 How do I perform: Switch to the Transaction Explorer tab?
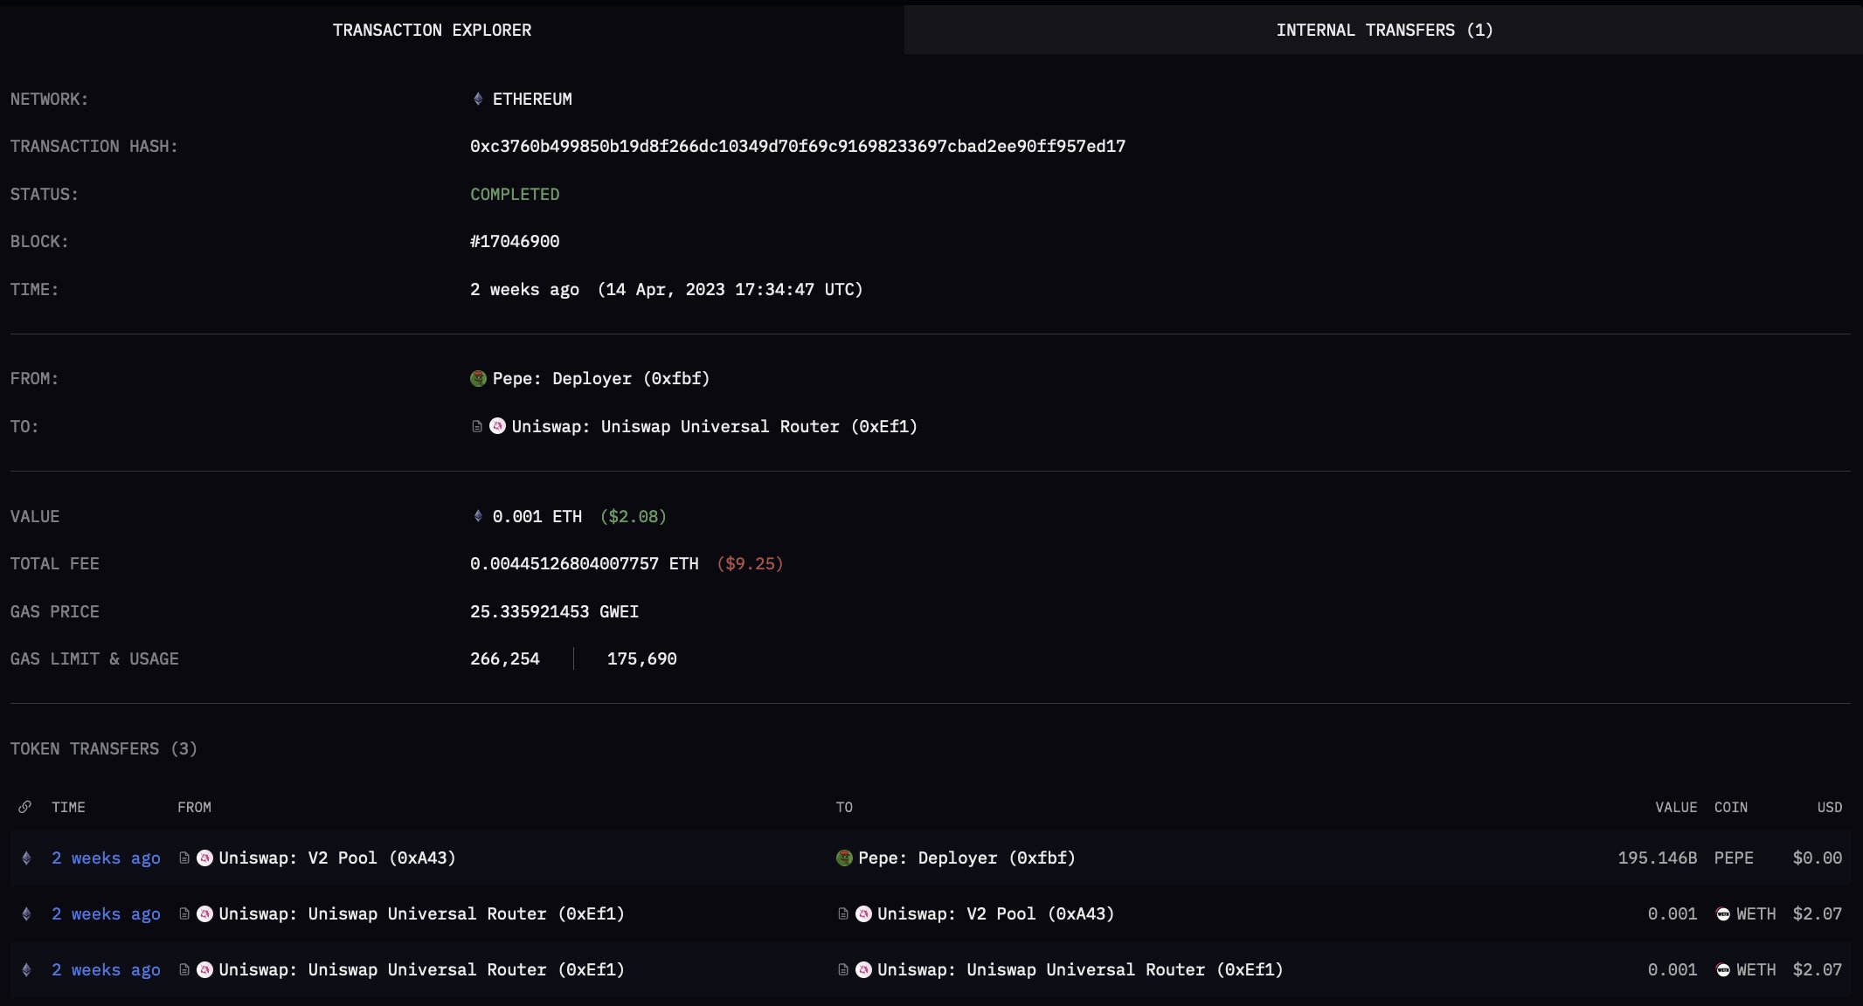432,30
